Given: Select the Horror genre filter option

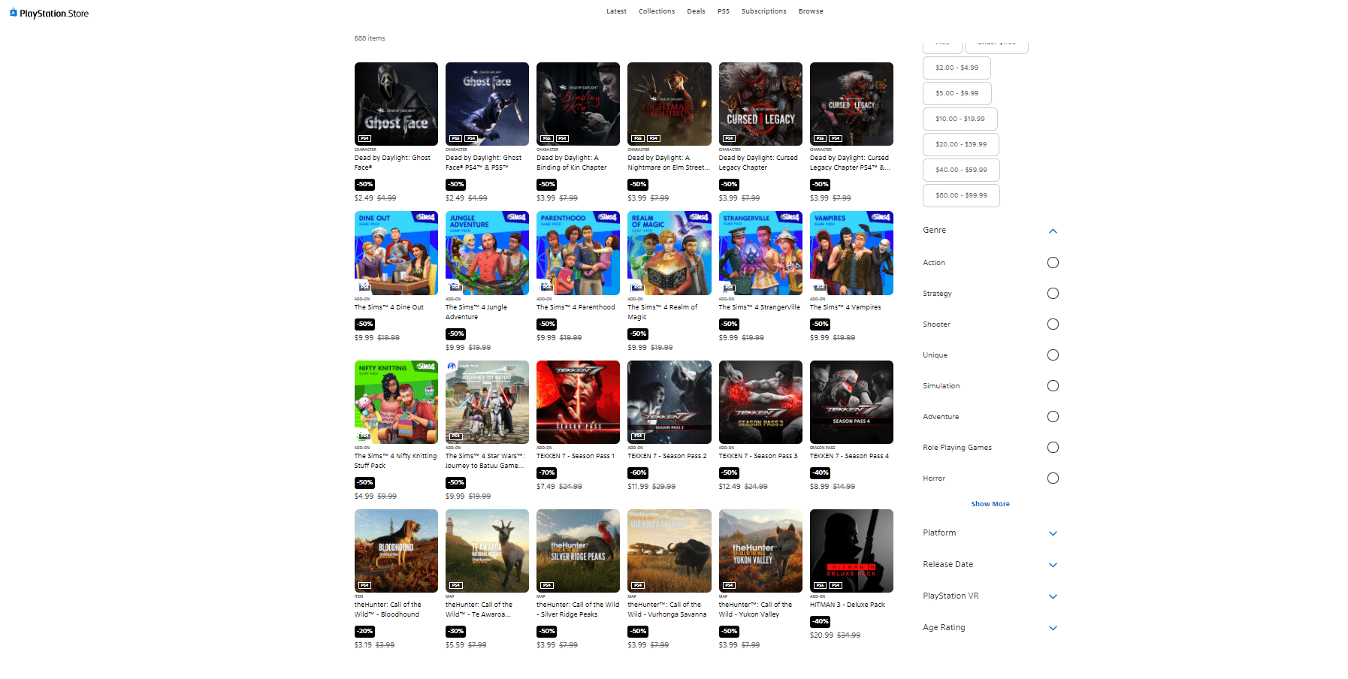Looking at the screenshot, I should [1053, 478].
